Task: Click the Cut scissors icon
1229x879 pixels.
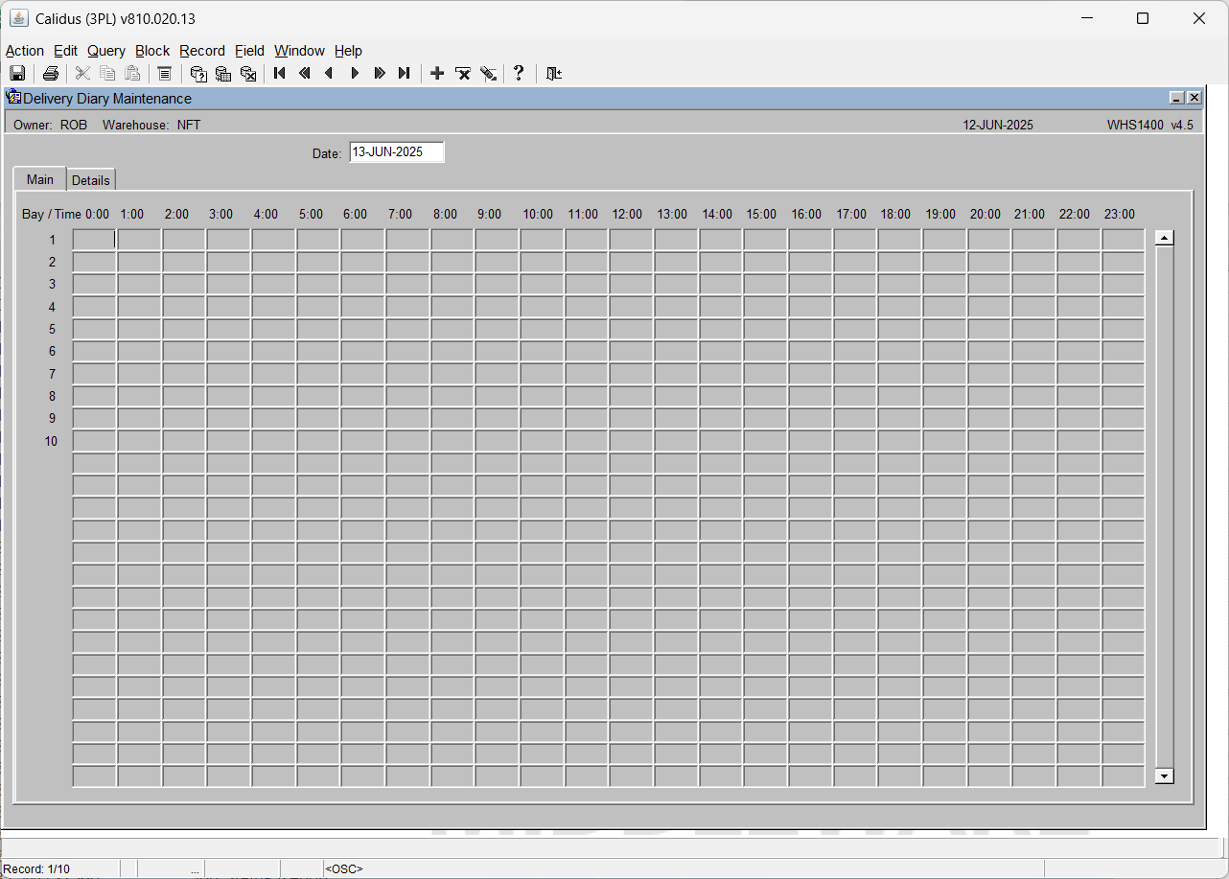Action: [82, 74]
